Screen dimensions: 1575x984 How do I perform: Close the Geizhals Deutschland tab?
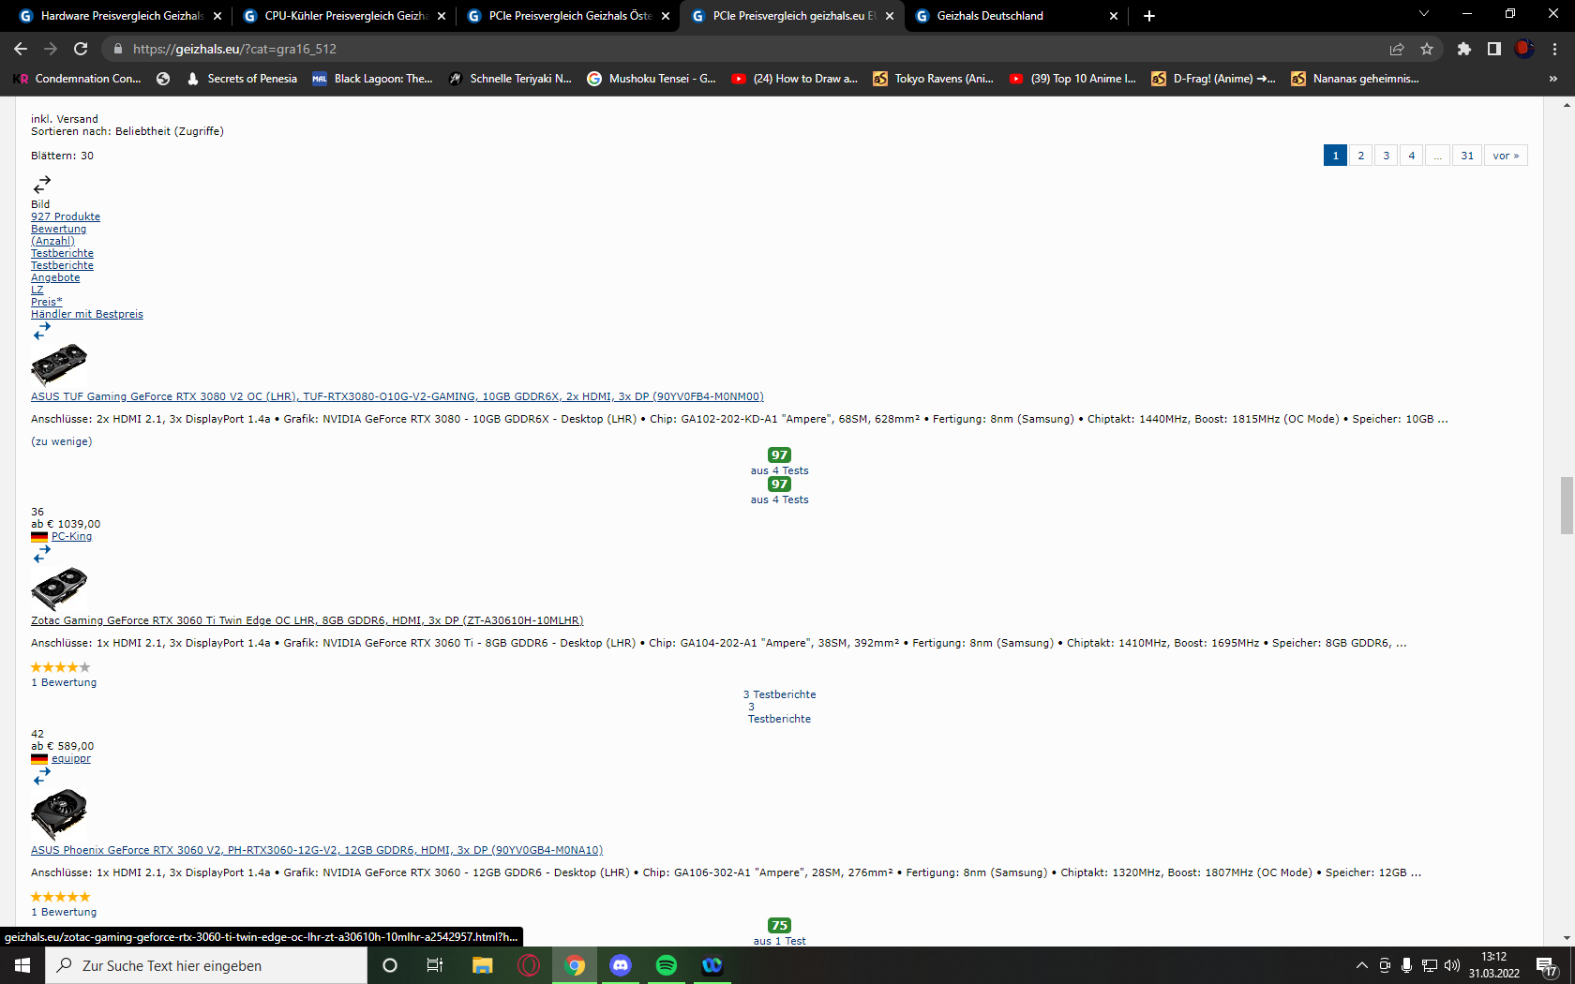(x=1114, y=16)
